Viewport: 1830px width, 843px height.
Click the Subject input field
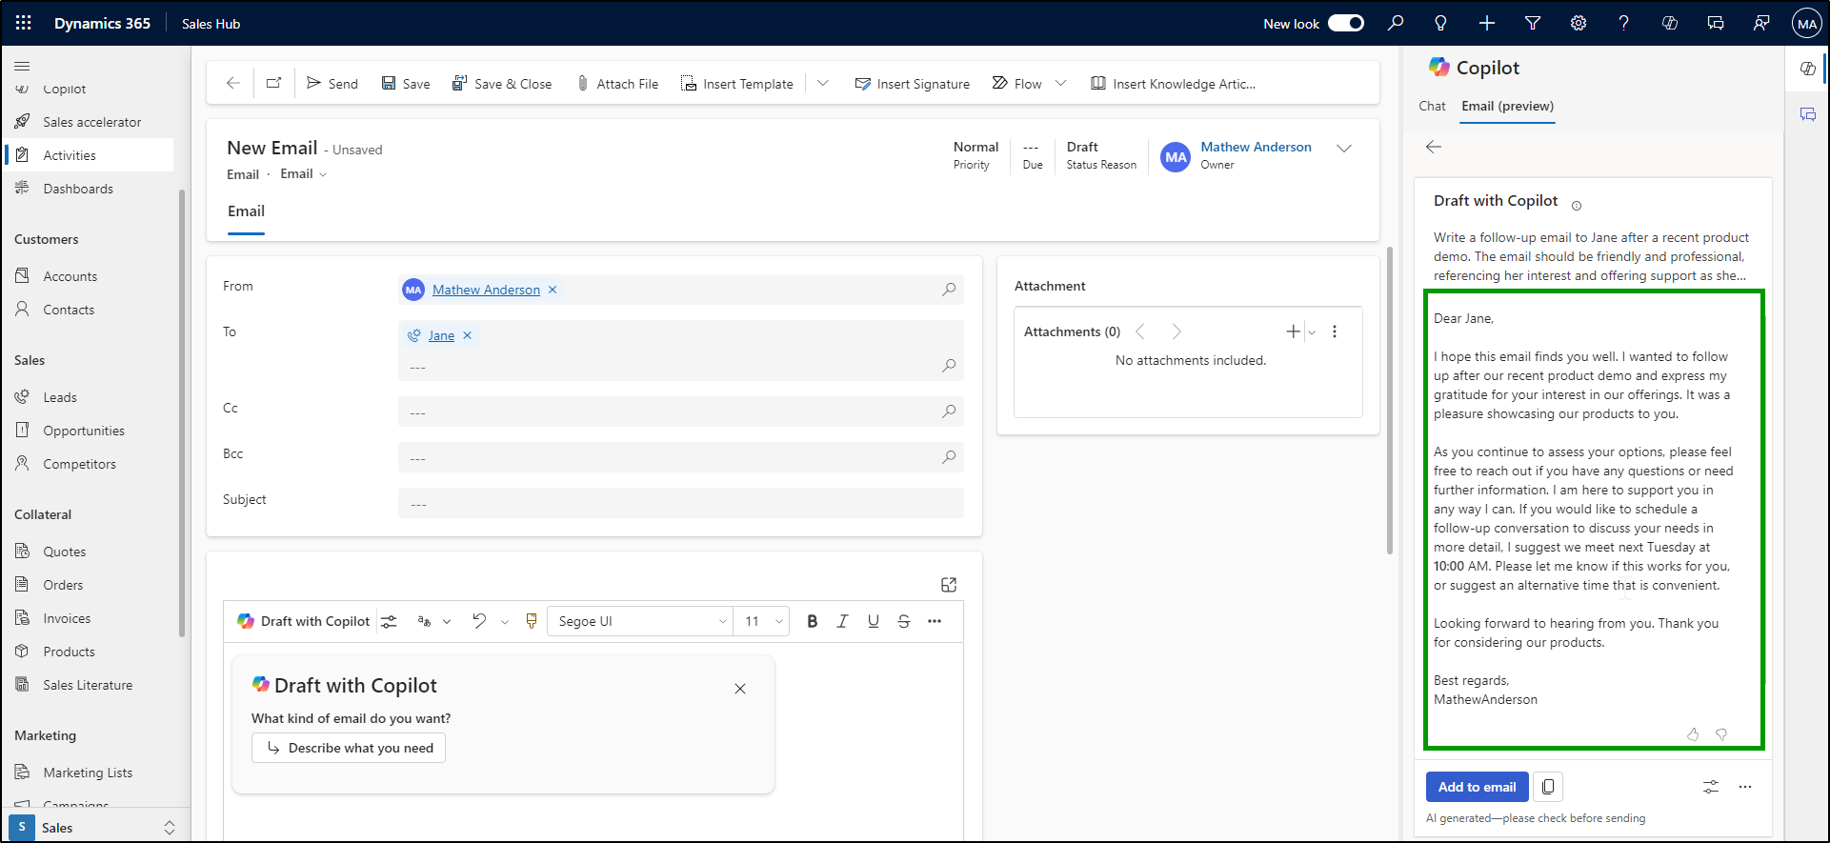[680, 503]
